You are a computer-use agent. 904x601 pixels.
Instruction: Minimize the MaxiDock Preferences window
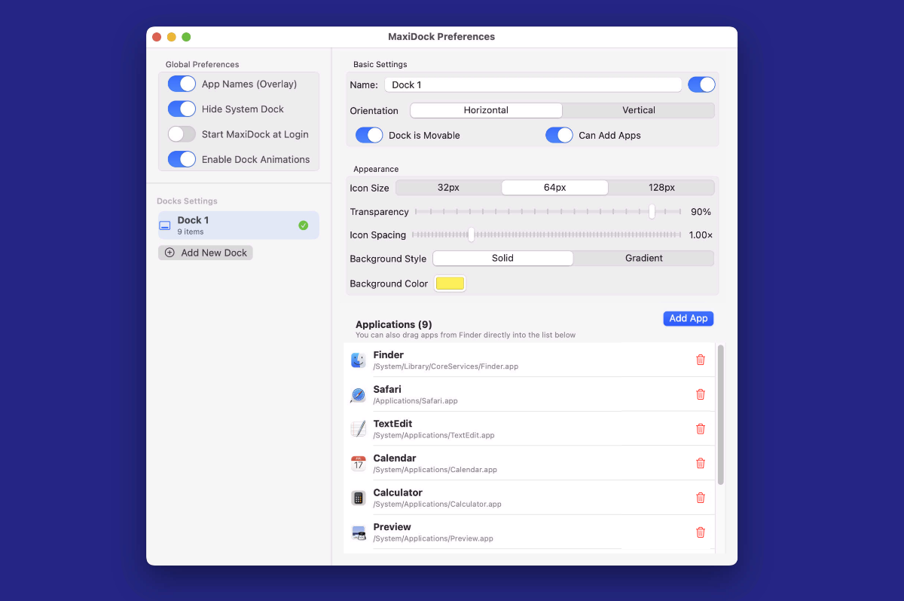(172, 37)
